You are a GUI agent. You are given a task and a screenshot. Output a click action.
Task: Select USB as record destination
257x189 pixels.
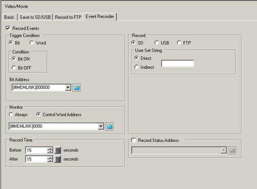tap(157, 43)
